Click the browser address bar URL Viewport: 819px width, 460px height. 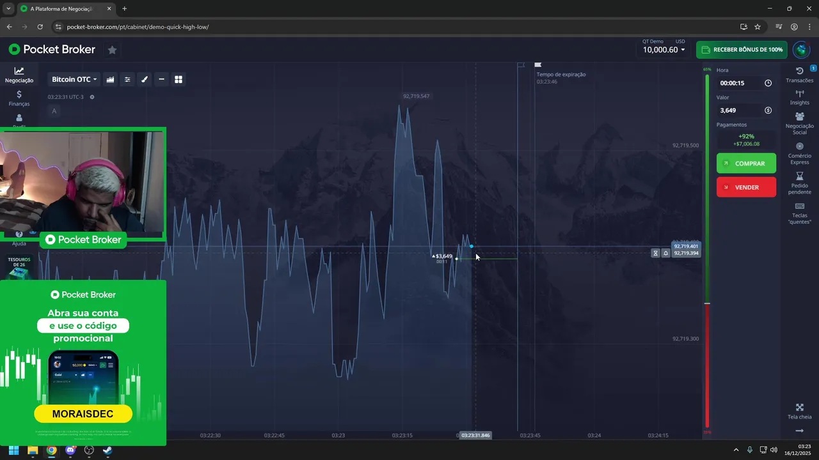138,27
